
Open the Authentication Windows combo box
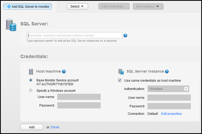(x=168, y=89)
